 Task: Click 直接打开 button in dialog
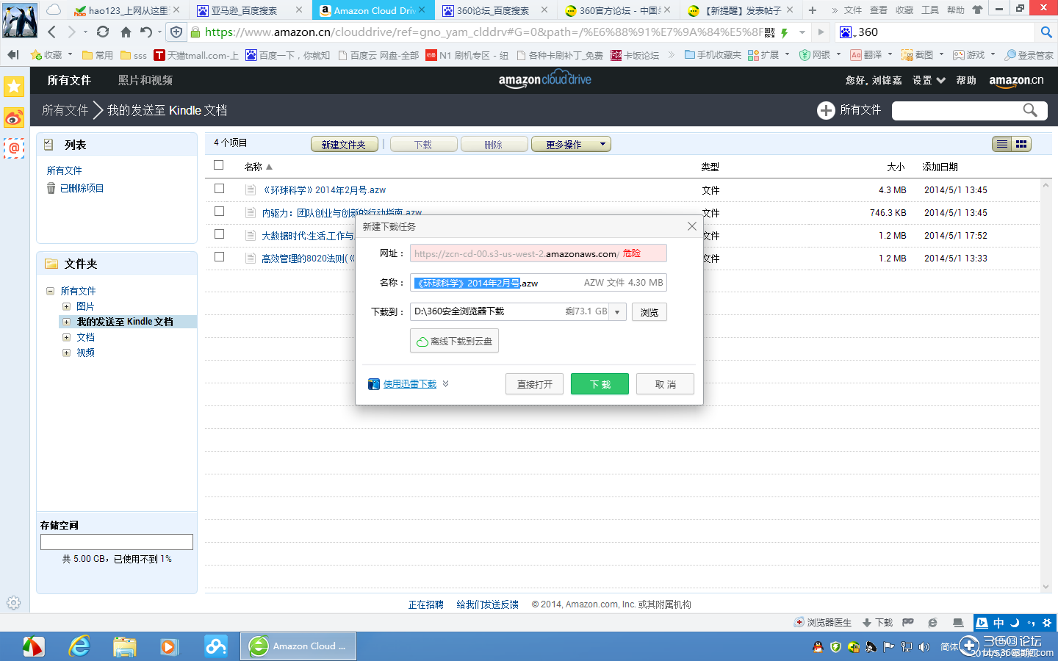pos(534,384)
